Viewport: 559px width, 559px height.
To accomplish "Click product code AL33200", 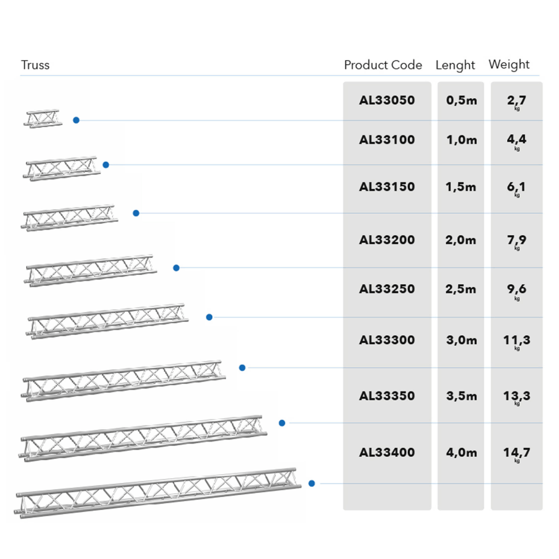I will pos(387,240).
